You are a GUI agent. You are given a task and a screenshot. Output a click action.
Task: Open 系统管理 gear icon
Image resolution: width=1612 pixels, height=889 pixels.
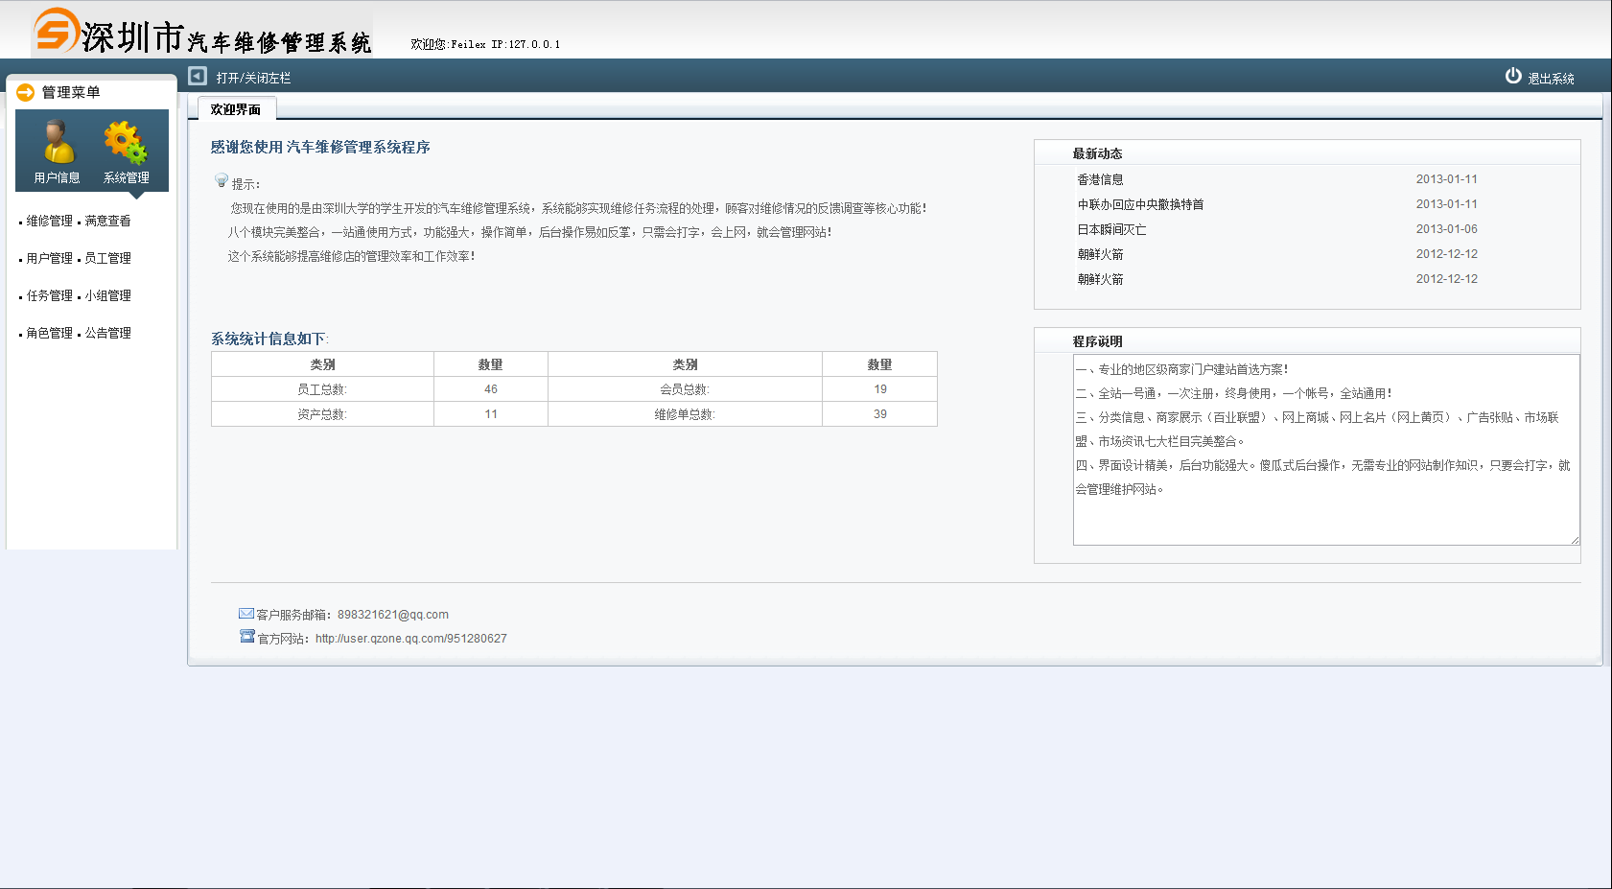pyautogui.click(x=126, y=143)
